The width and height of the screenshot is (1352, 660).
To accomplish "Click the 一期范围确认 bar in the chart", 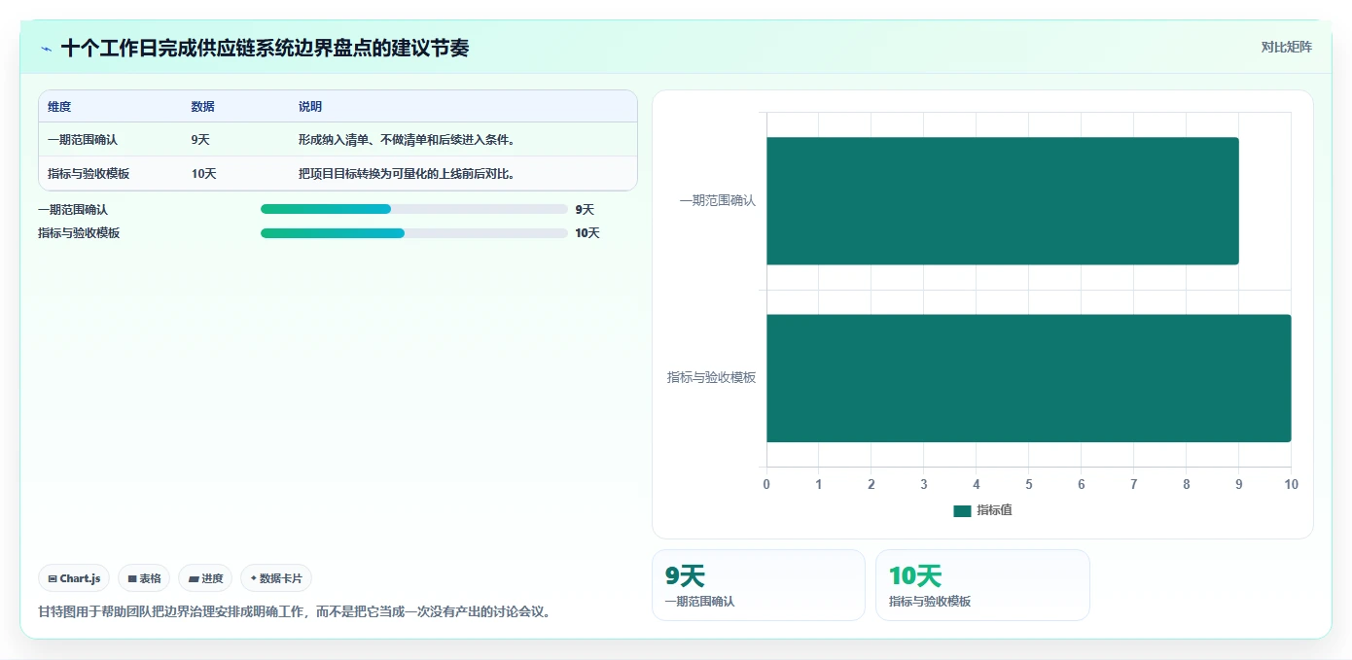I will pyautogui.click(x=1003, y=201).
